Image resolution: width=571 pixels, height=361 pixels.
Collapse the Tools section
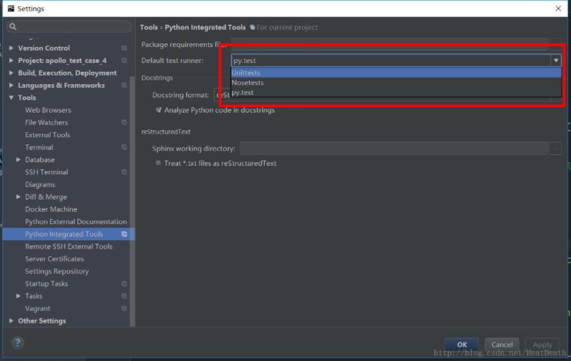pyautogui.click(x=11, y=97)
